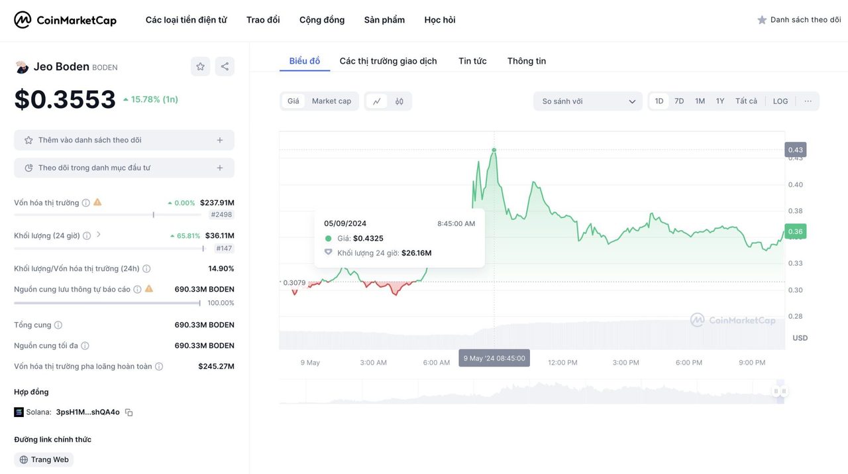Viewport: 848px width, 474px height.
Task: Switch to Biểu đồ tab
Action: (x=305, y=61)
